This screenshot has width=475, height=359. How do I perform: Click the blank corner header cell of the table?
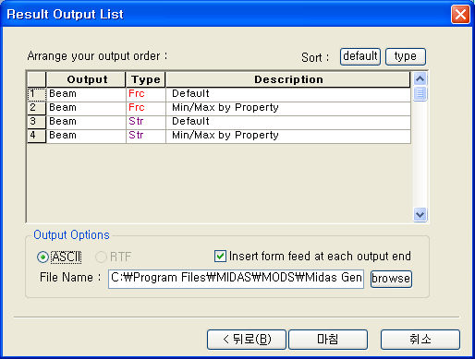[x=37, y=79]
